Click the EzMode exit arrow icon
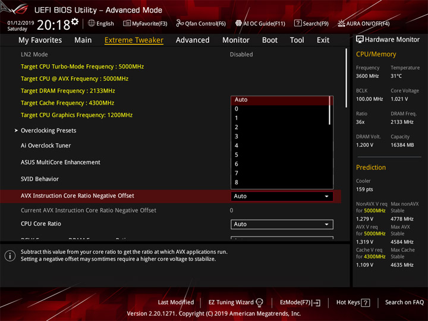428x321 pixels. [x=316, y=303]
